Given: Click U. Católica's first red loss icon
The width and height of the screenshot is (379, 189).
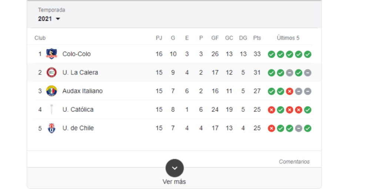Looking at the screenshot, I should 271,110.
